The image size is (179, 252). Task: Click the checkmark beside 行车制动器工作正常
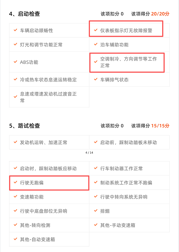(x=96, y=168)
